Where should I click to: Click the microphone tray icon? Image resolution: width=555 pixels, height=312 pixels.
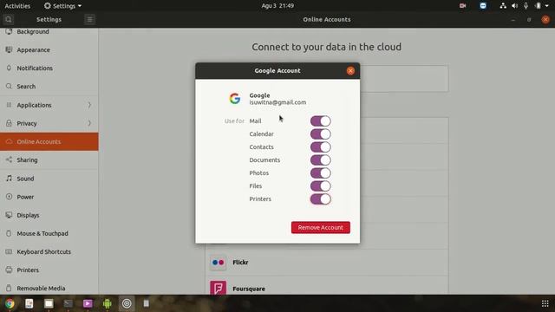pos(526,6)
